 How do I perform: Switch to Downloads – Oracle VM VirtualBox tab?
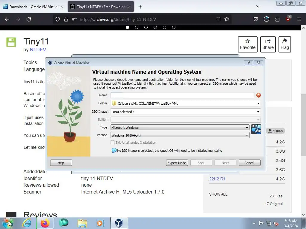click(34, 7)
